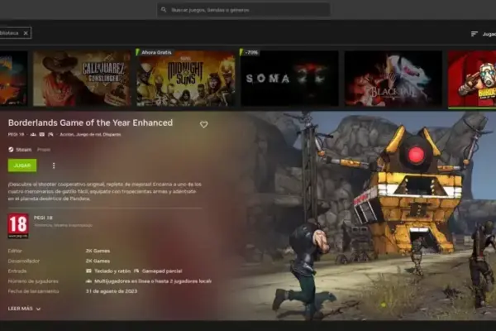Select the red Borderlands tile in the carousel

tap(472, 78)
